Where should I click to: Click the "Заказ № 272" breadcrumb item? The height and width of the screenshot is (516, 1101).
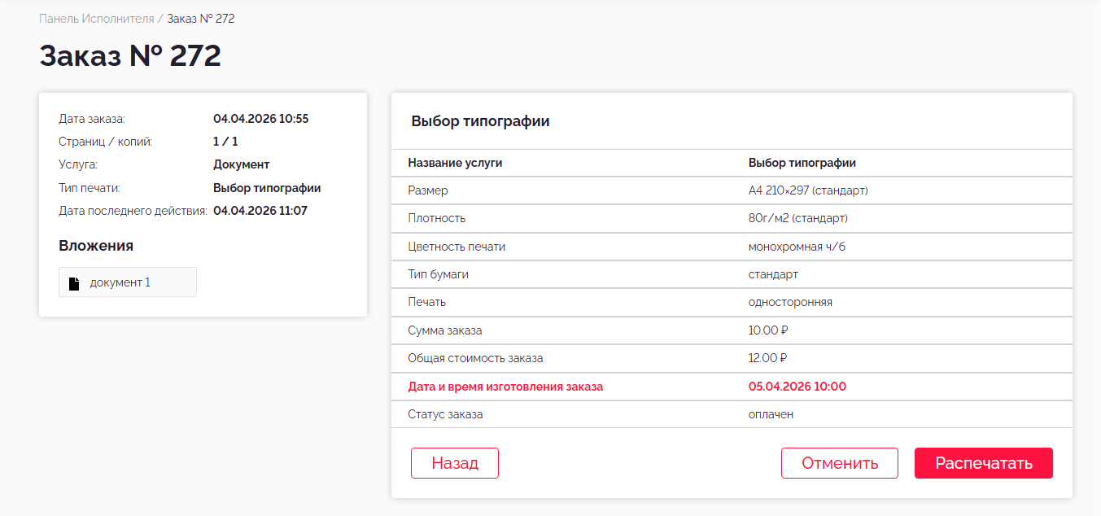coord(201,19)
